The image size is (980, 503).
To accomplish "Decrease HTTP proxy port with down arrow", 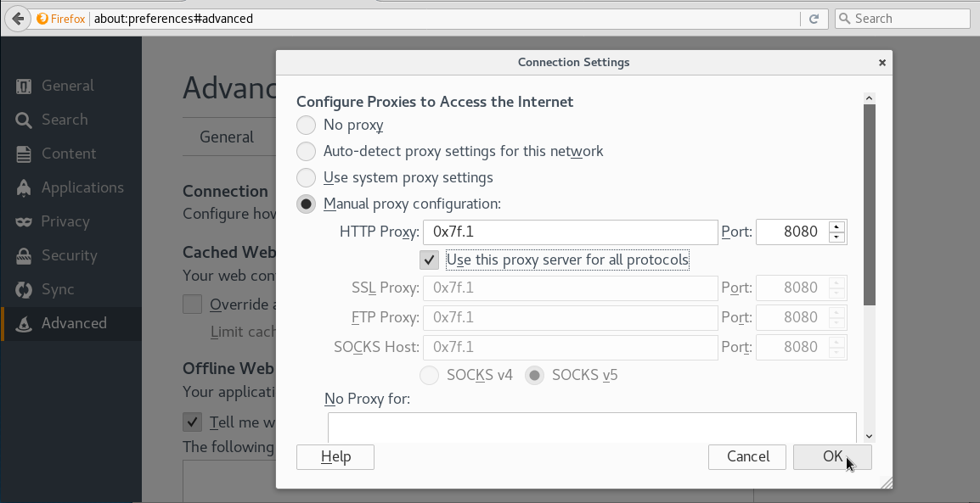I will point(836,238).
